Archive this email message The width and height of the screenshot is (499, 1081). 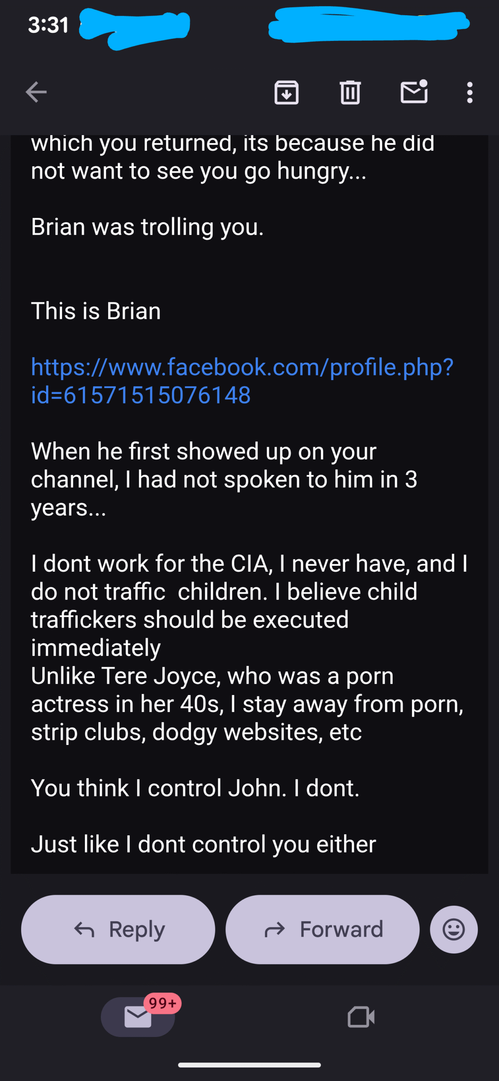coord(287,92)
